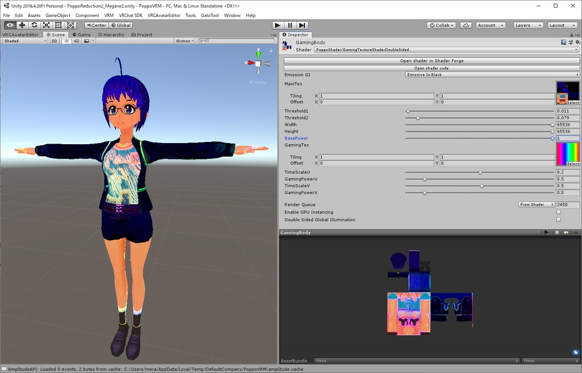The image size is (582, 373).
Task: Click the cloud services icon
Action: point(466,25)
